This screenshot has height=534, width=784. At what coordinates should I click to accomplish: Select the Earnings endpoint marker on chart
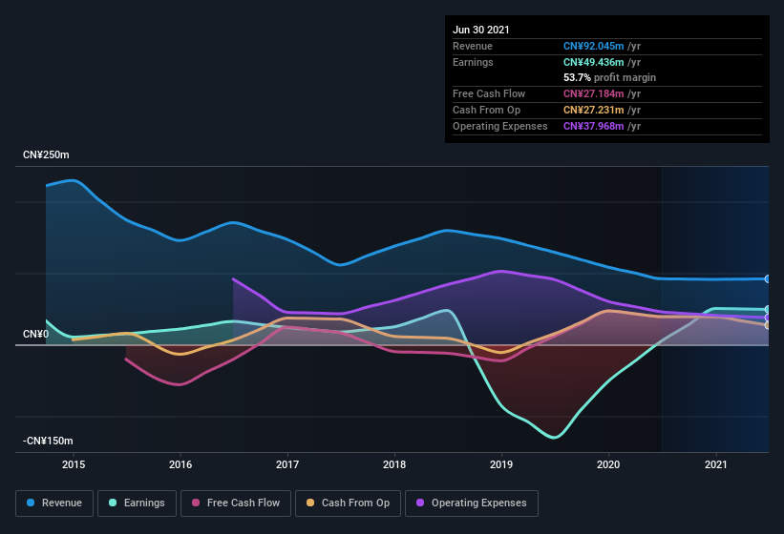768,309
